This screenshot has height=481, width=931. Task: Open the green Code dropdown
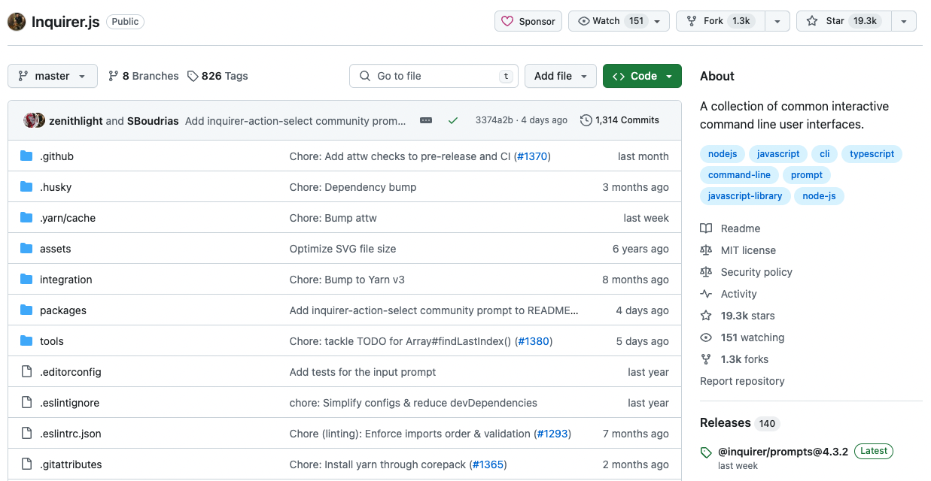pyautogui.click(x=642, y=76)
